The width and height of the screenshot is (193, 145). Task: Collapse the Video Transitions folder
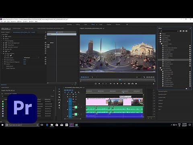click(159, 68)
